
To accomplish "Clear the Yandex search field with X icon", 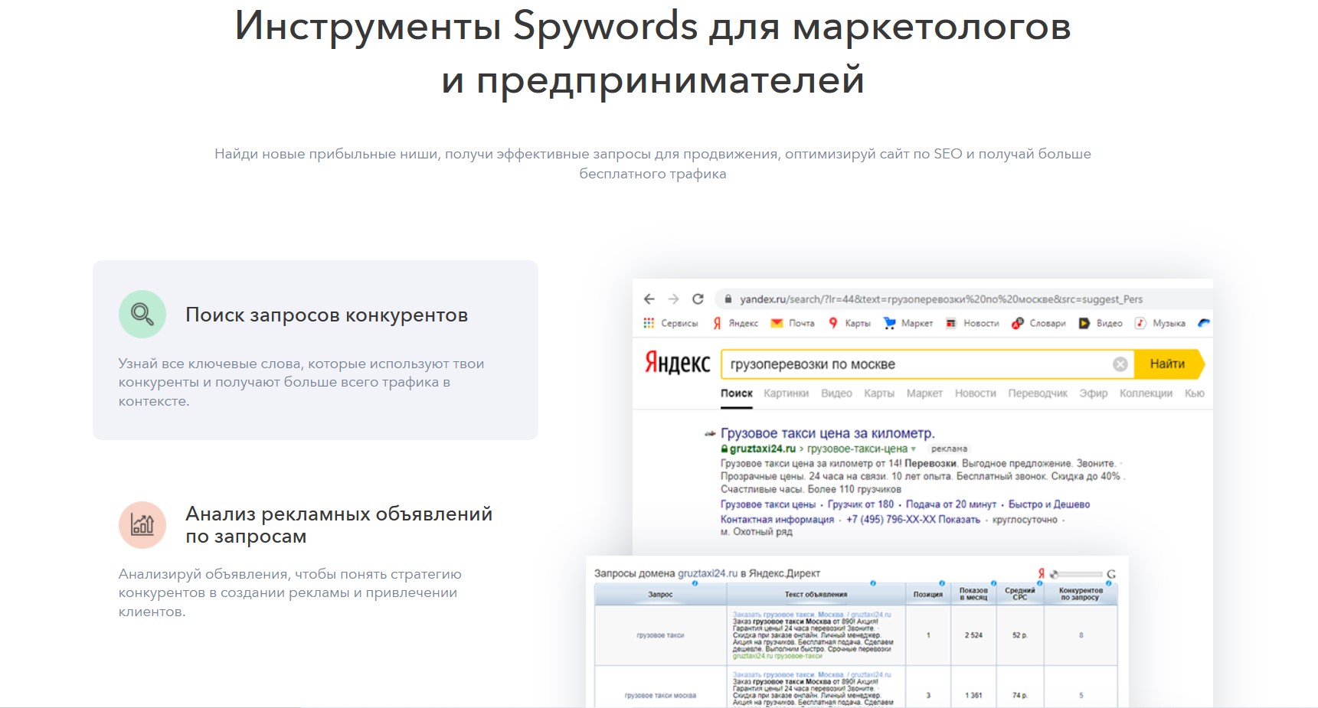I will pos(1120,364).
